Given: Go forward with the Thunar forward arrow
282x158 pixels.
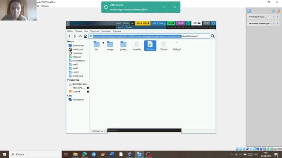Looking at the screenshot, I should click(74, 36).
